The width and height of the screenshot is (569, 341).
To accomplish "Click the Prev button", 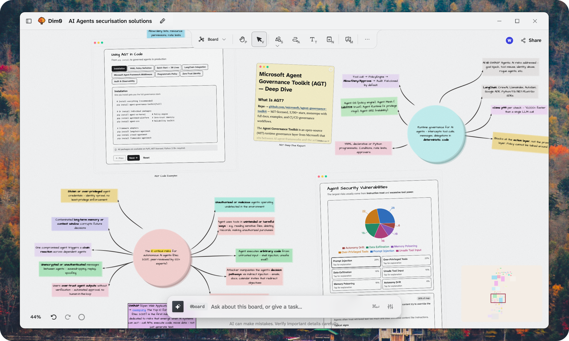I will [119, 158].
